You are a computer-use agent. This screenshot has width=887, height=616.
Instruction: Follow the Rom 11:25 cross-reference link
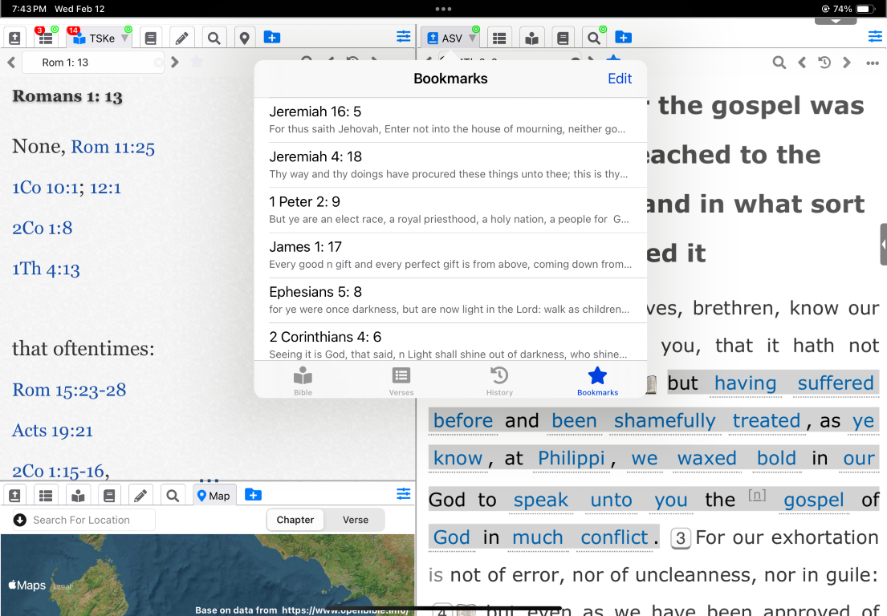112,147
